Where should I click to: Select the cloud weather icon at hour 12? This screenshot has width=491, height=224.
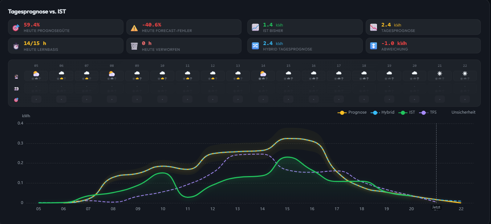tap(213, 73)
